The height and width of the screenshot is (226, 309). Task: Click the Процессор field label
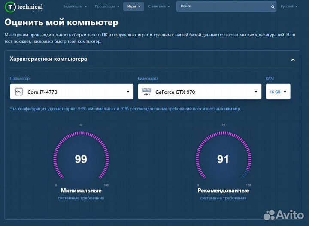[x=19, y=78]
